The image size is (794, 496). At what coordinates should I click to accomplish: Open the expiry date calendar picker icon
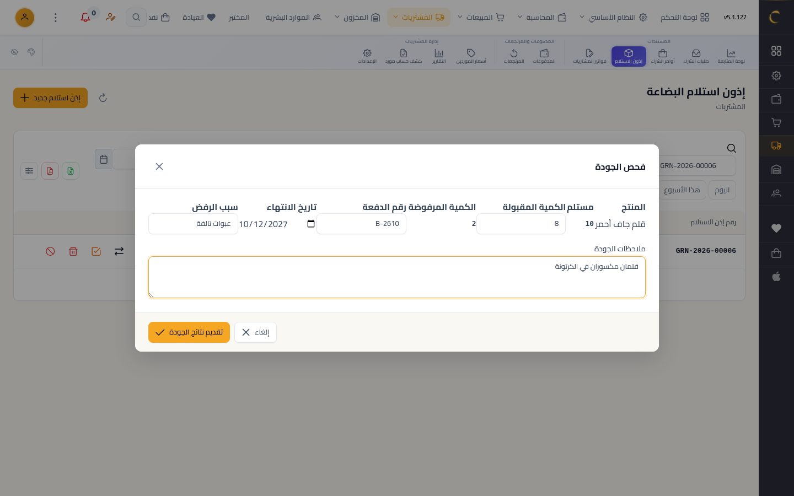coord(311,224)
